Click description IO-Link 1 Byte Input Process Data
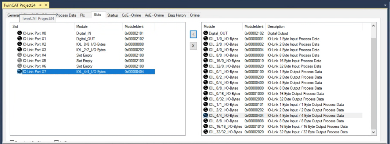This screenshot has height=144, width=390. (x=293, y=39)
